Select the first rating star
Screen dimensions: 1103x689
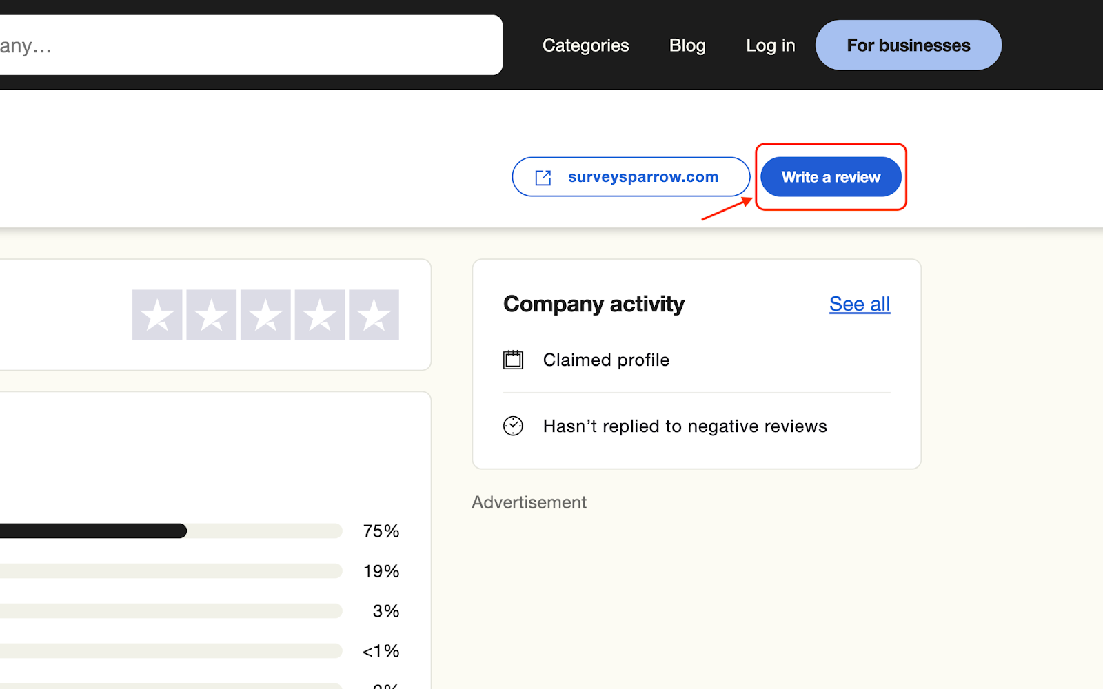157,315
